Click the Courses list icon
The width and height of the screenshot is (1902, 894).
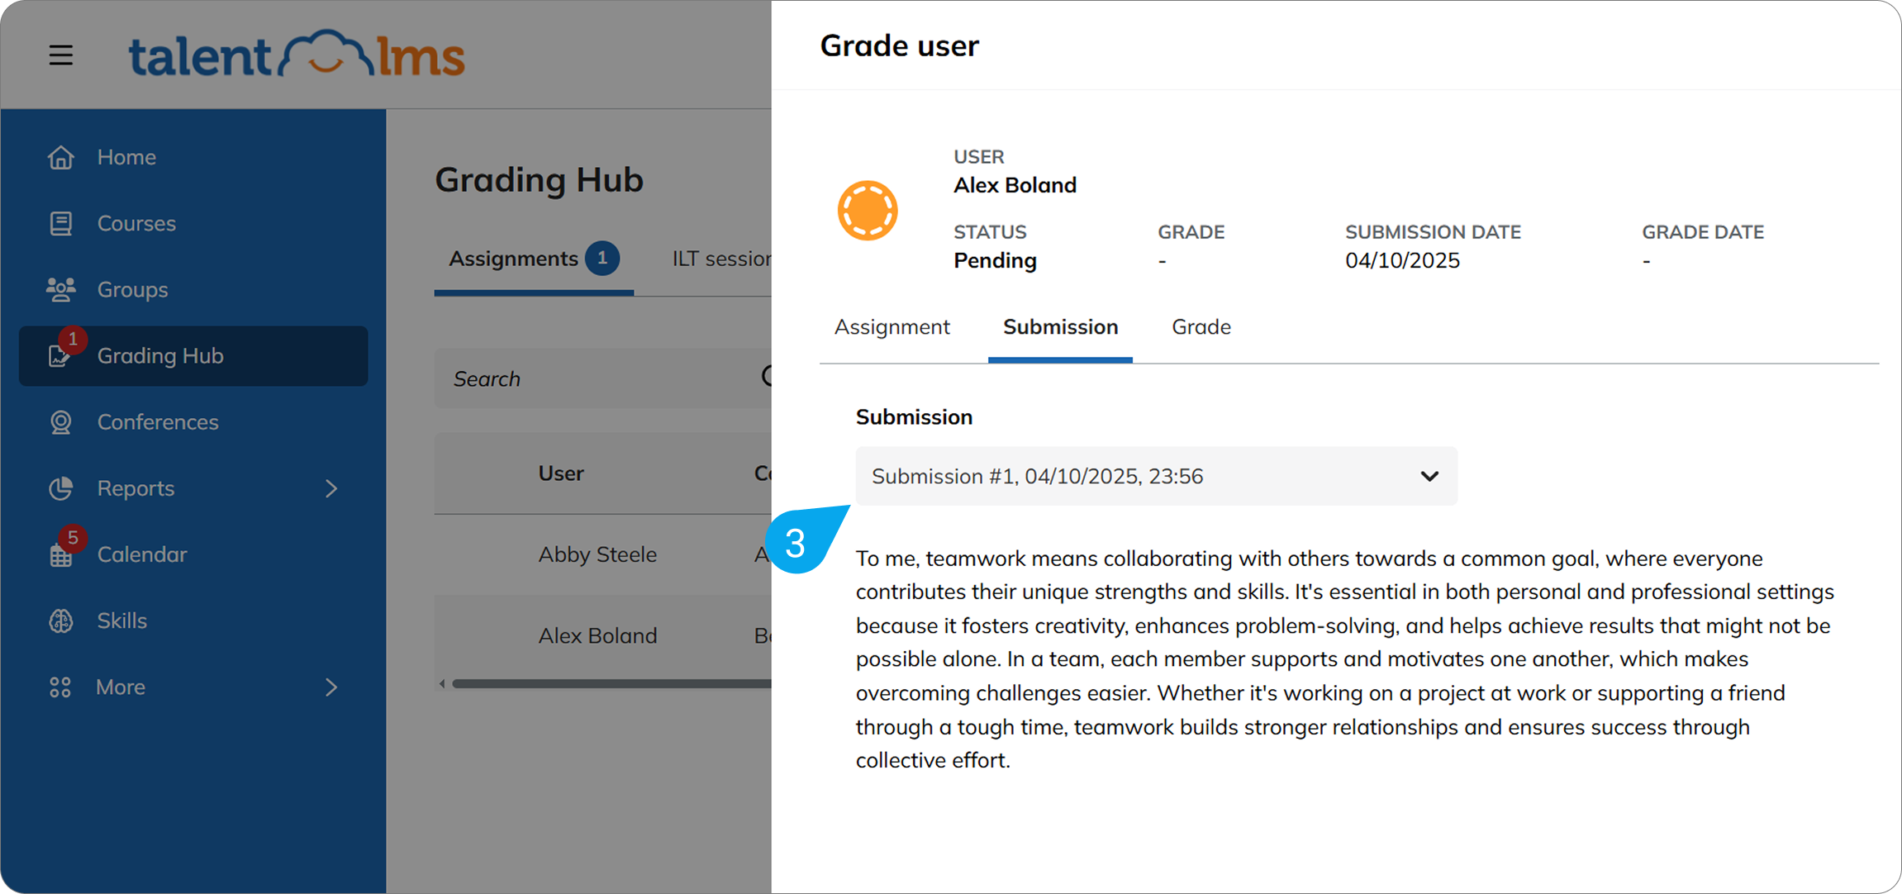click(x=60, y=223)
